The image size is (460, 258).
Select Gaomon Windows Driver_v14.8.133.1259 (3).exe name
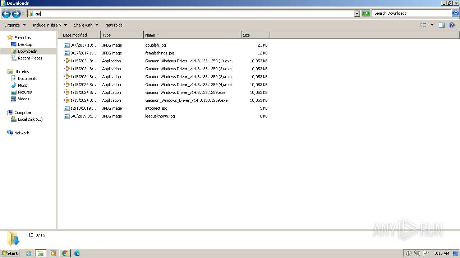pyautogui.click(x=188, y=77)
